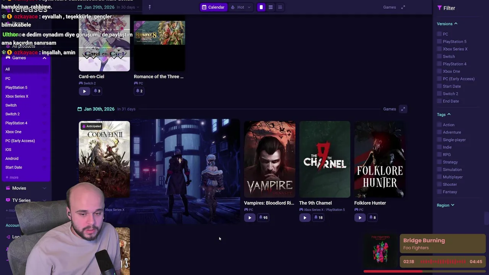Check the Action tag filter
This screenshot has width=489, height=275.
click(x=439, y=125)
